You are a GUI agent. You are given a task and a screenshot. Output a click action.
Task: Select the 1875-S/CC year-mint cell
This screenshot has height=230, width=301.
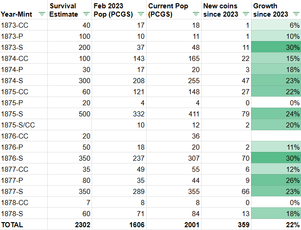click(24, 125)
